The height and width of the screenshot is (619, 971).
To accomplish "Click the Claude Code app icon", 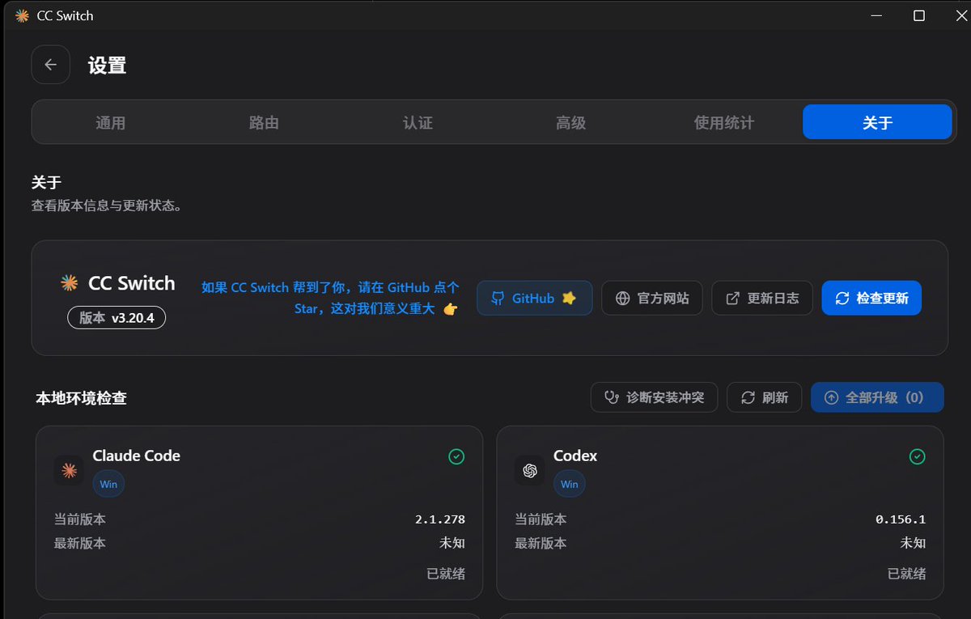I will click(69, 470).
